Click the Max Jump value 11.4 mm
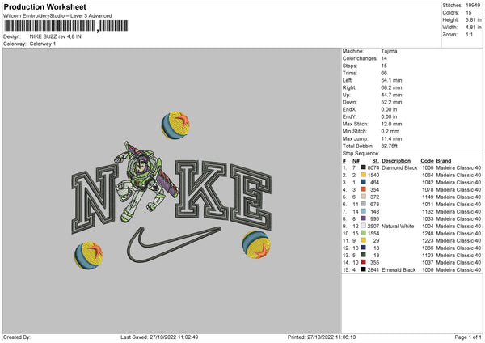The width and height of the screenshot is (485, 343). pyautogui.click(x=391, y=138)
